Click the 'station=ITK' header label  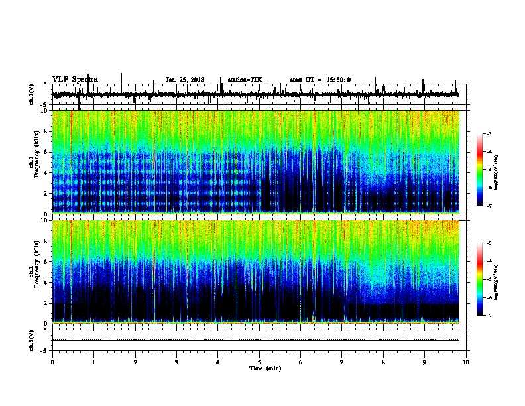pos(245,80)
